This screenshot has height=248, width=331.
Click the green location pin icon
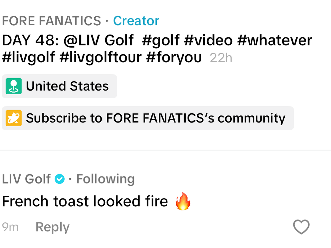tap(14, 86)
